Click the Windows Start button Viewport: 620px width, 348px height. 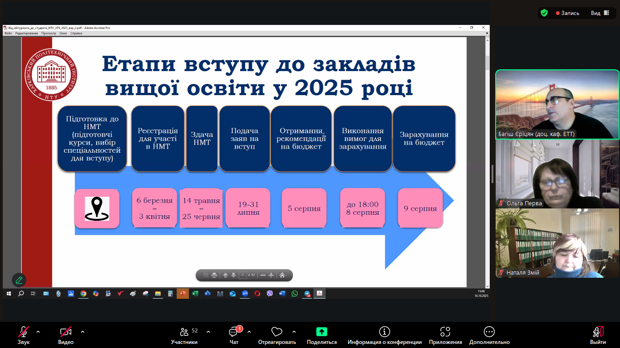pos(9,294)
